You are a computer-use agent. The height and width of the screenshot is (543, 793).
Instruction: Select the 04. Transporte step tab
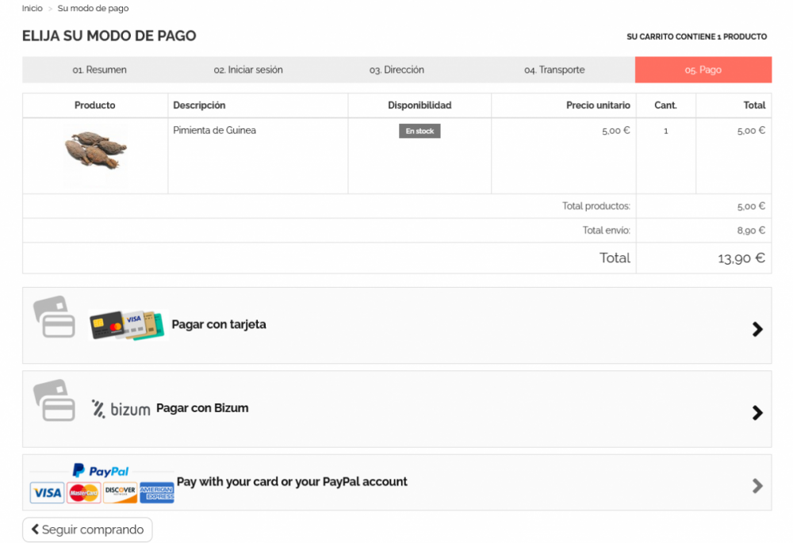tap(554, 70)
